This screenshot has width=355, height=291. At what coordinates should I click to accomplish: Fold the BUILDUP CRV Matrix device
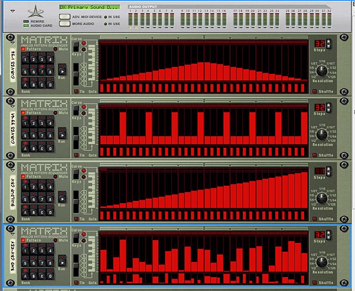(13, 170)
